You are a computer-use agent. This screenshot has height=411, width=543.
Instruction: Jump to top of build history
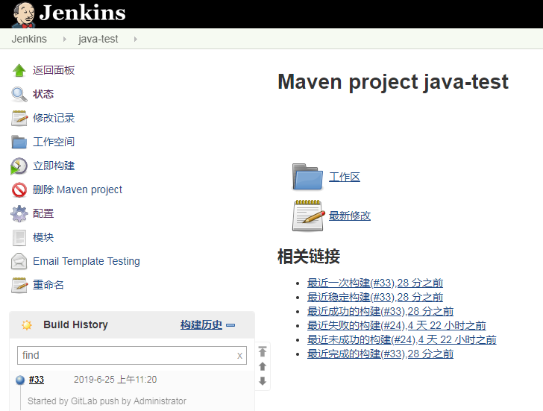pos(263,351)
